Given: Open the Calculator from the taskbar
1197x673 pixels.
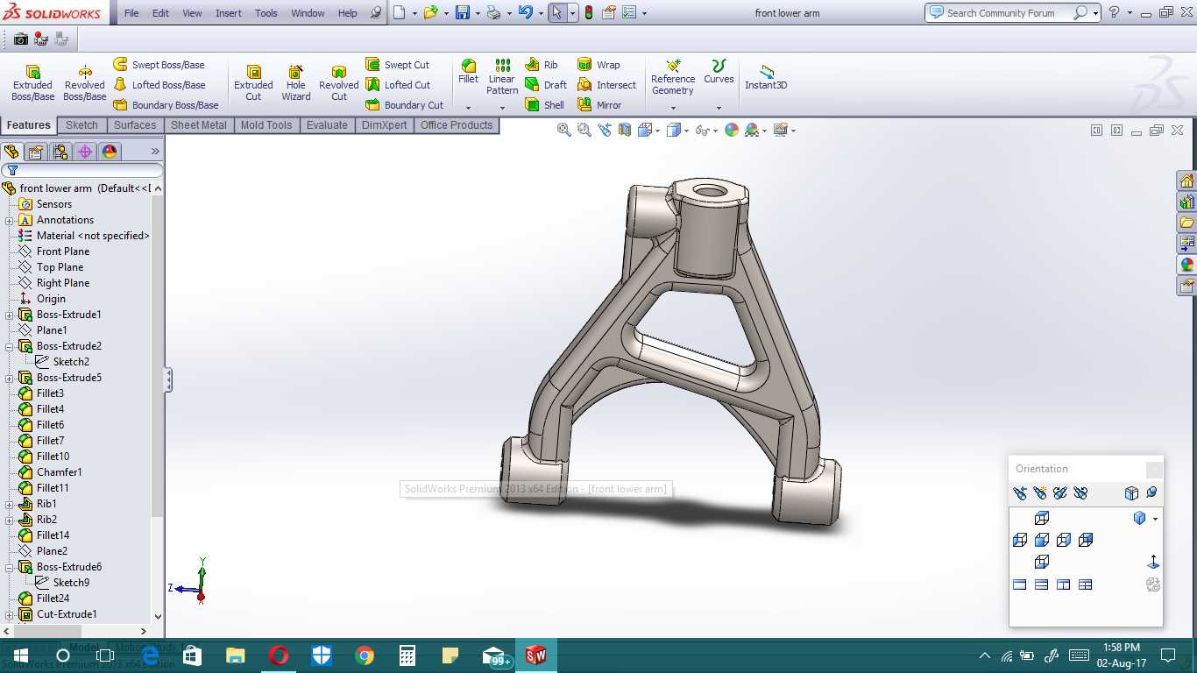Looking at the screenshot, I should coord(407,655).
